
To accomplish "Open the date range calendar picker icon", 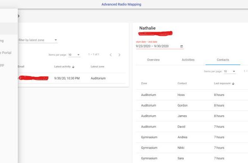I will pos(181,47).
